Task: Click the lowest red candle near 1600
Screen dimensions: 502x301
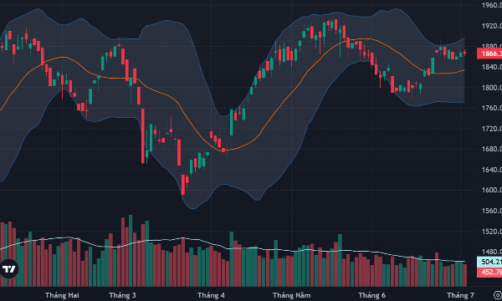Action: tap(183, 184)
